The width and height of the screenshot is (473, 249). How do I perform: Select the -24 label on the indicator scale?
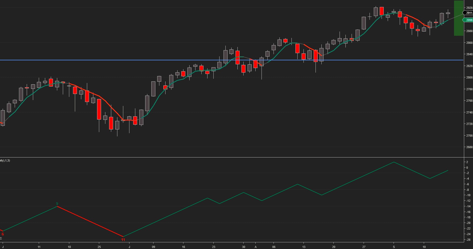pos(468,234)
